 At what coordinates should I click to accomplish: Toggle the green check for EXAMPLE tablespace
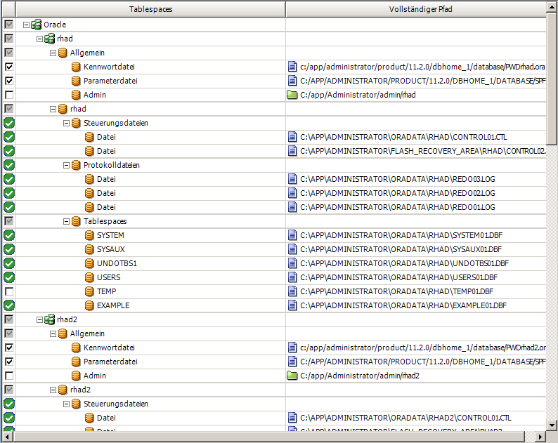9,305
